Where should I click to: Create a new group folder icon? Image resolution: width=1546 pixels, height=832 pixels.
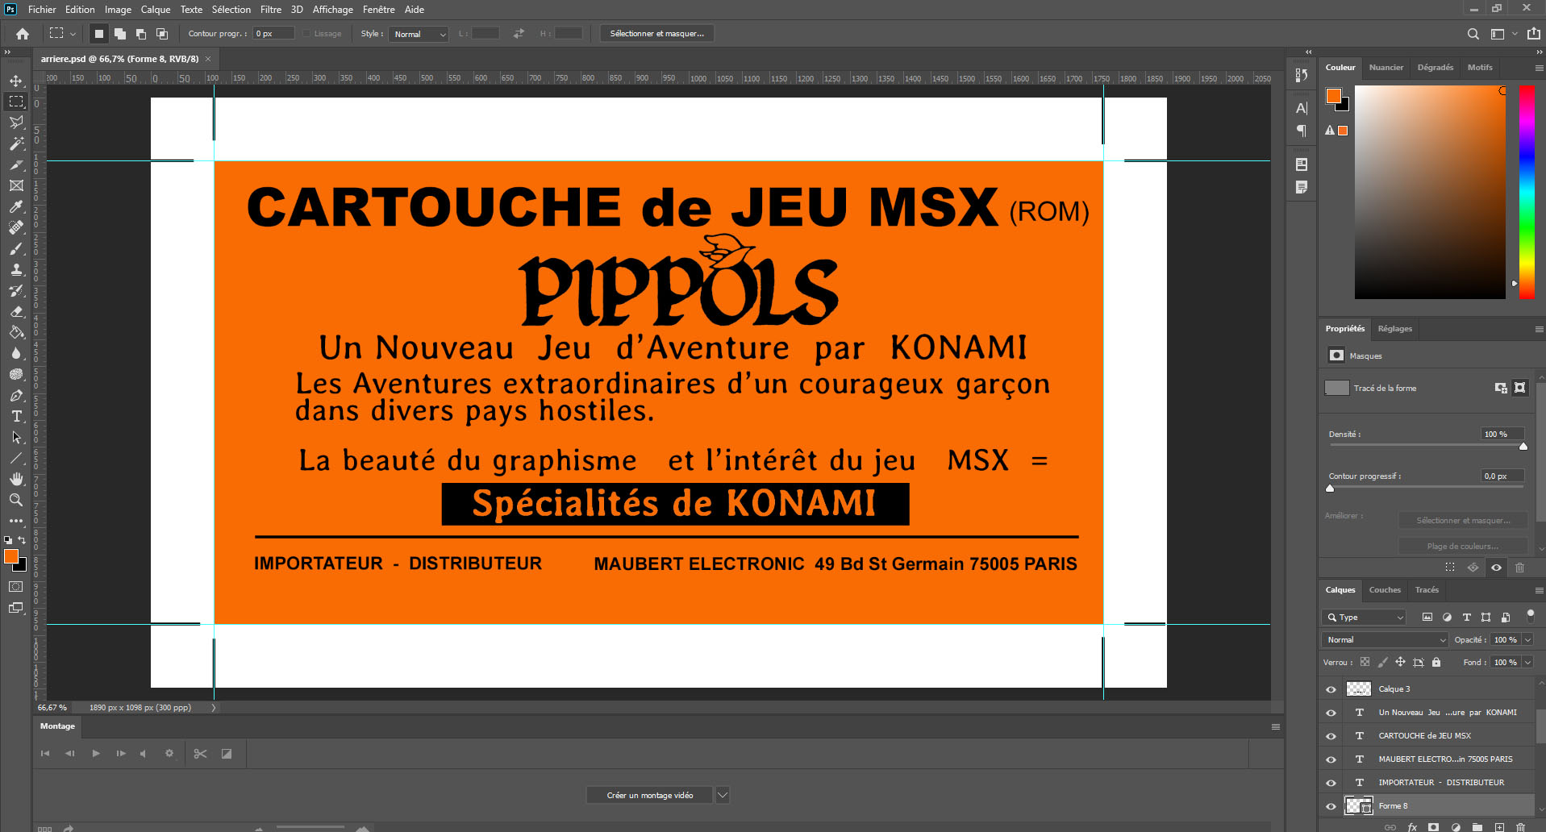1477,827
